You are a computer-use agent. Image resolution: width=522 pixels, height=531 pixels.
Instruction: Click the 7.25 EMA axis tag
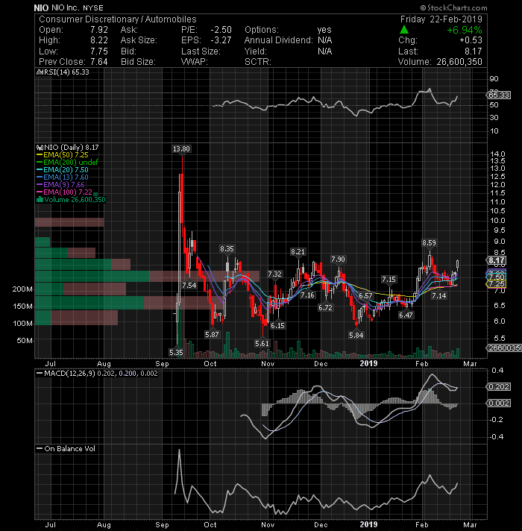click(497, 284)
